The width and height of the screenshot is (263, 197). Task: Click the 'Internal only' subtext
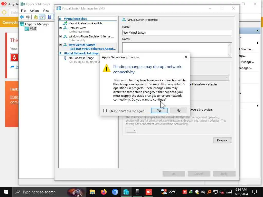77,40
